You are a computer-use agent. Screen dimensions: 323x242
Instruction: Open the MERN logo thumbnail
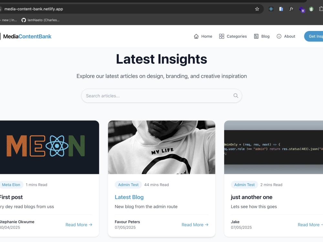pos(49,147)
